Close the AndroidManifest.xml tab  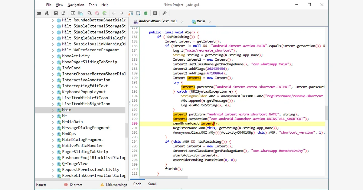point(182,22)
